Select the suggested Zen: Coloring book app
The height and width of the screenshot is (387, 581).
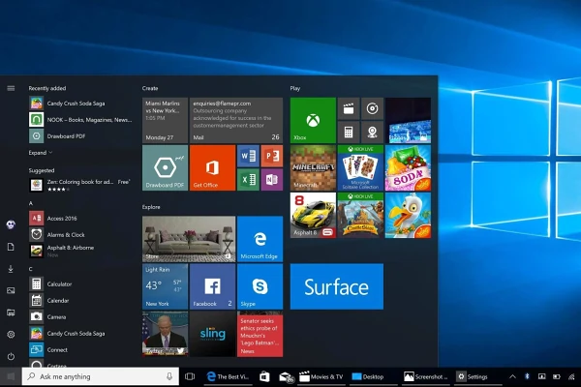point(79,185)
